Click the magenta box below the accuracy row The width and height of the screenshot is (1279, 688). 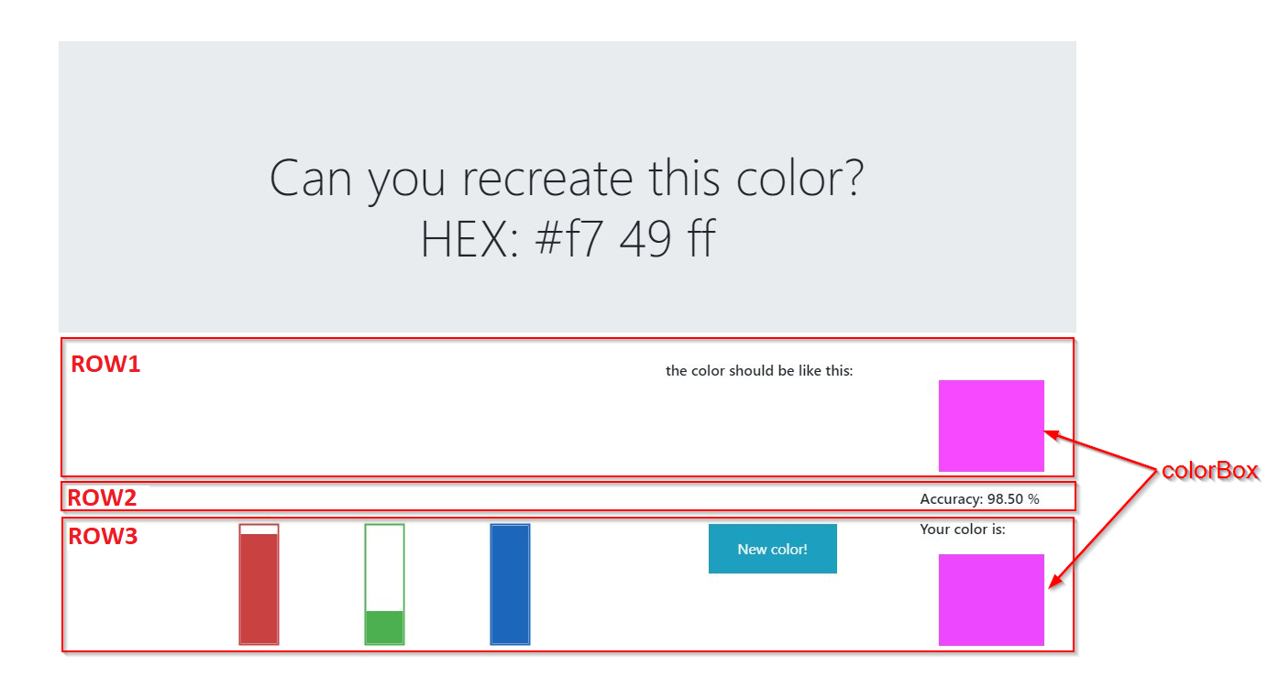pos(991,598)
